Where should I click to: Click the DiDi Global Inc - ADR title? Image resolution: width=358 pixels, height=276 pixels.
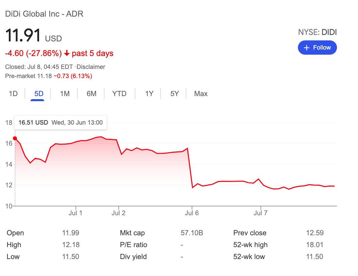(x=44, y=14)
